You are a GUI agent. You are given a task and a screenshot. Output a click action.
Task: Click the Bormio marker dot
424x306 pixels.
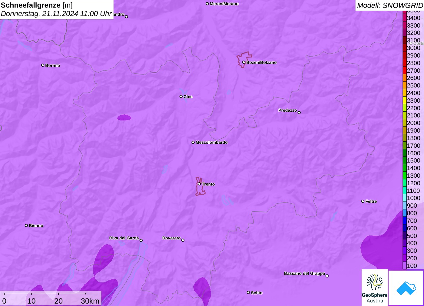(43, 65)
